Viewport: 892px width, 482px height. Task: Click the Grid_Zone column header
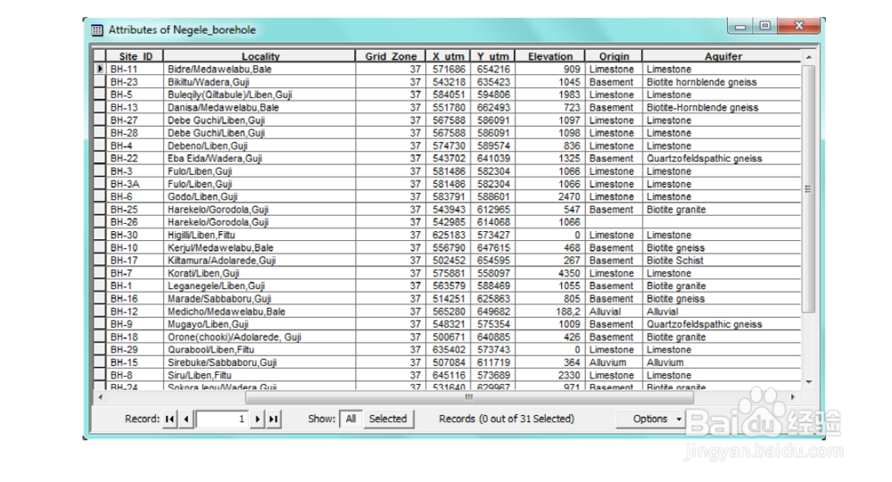[391, 56]
